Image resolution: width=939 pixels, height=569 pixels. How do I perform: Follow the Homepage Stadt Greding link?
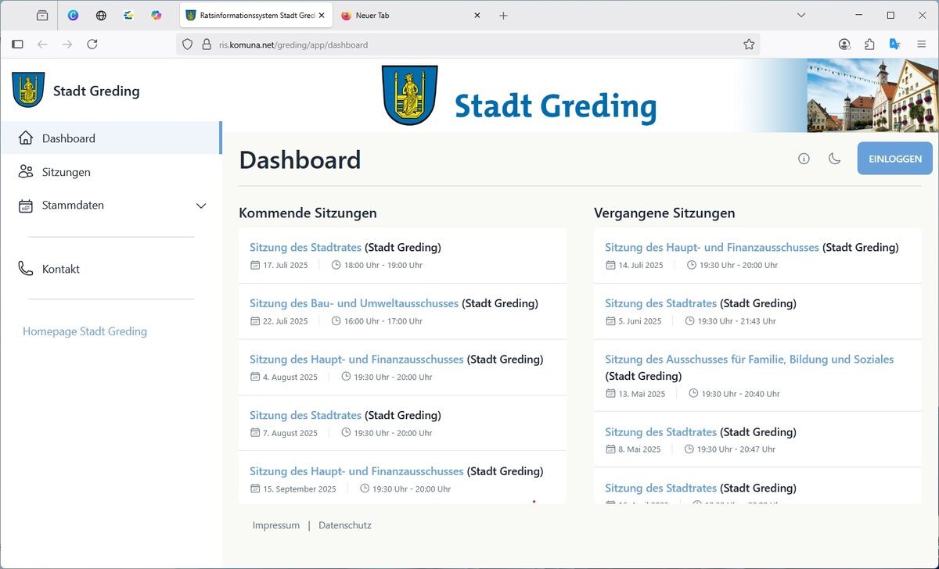coord(85,331)
